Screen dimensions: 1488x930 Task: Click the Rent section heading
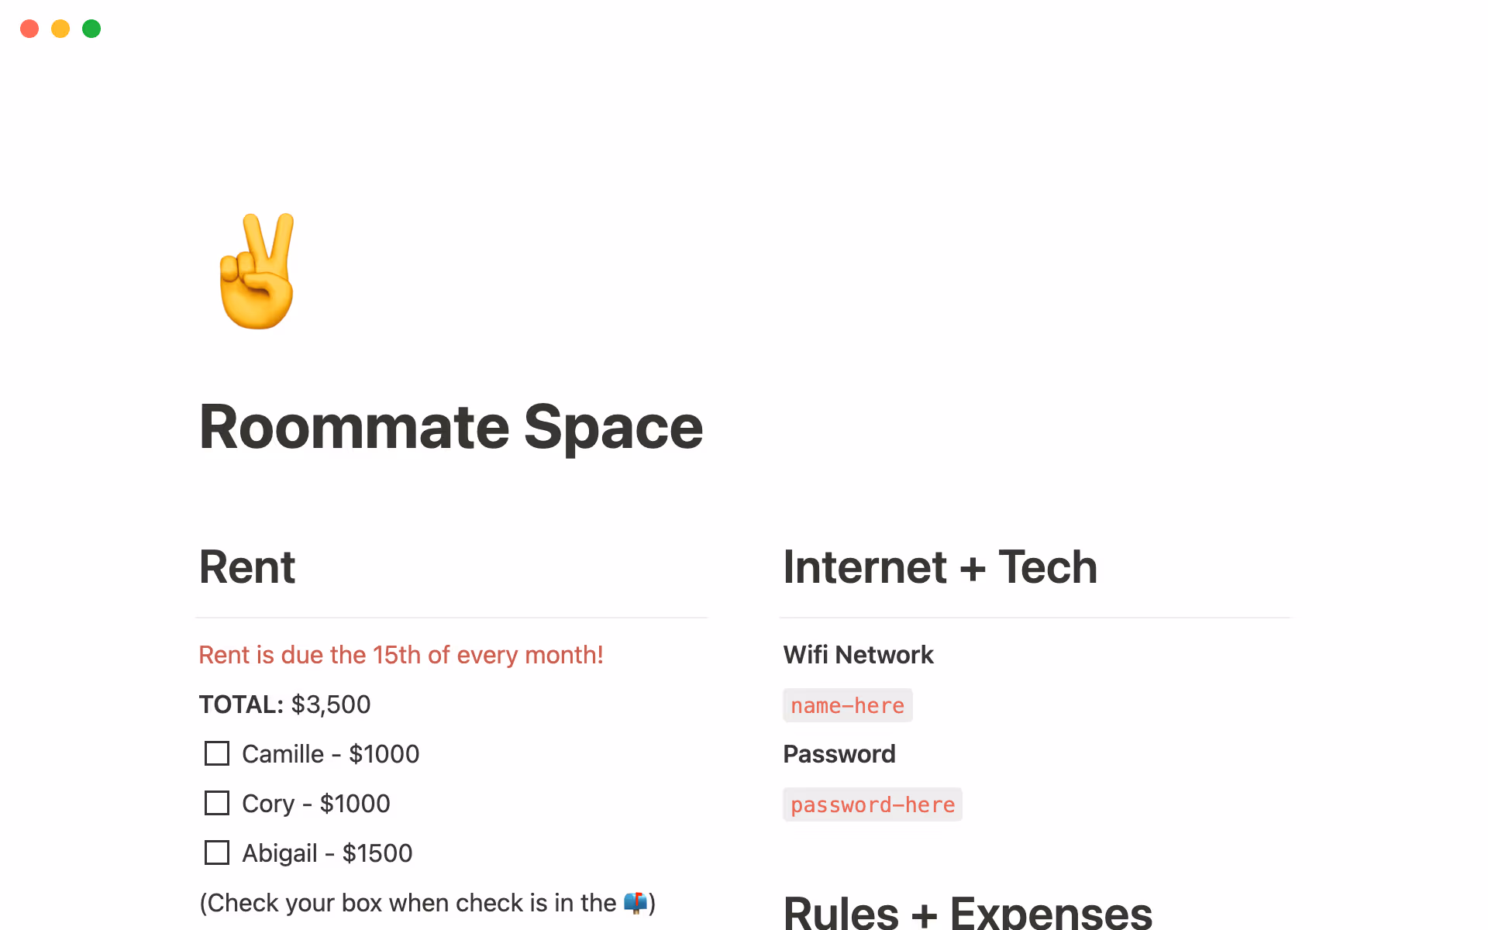click(x=246, y=567)
